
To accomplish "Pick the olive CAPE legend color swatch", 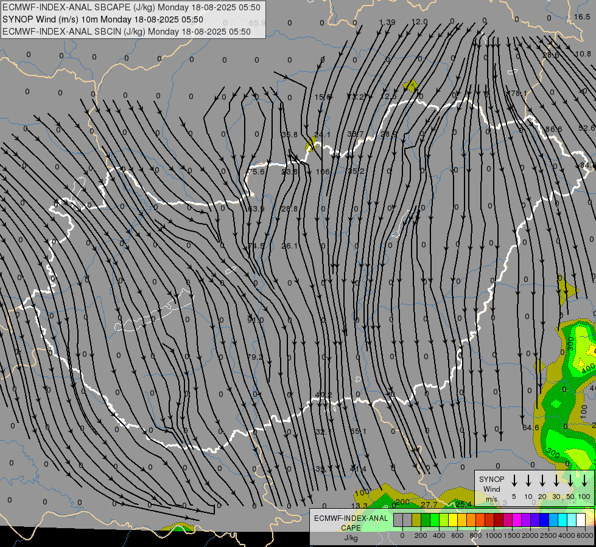I will (x=416, y=520).
